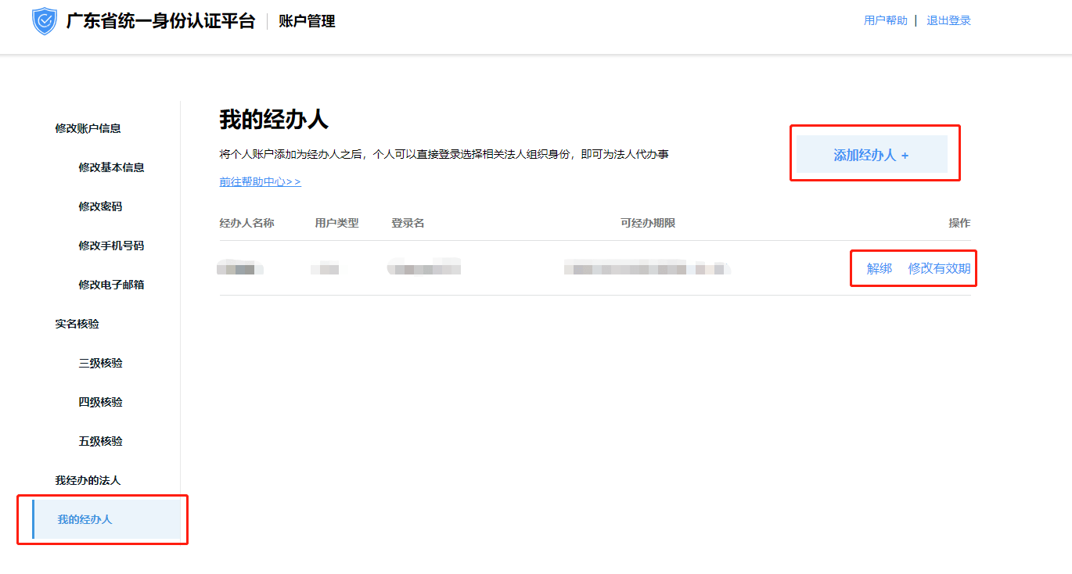Open 修改基本信息 in the sidebar
The height and width of the screenshot is (574, 1072).
[111, 167]
